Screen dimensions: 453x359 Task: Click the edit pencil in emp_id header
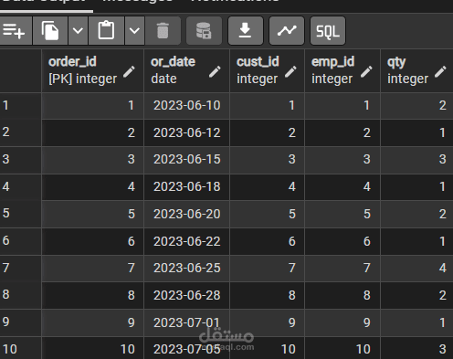tap(366, 72)
